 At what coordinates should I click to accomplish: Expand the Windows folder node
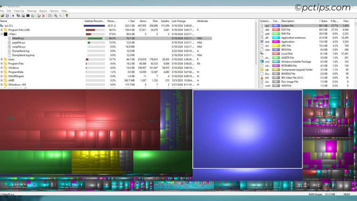click(2, 68)
